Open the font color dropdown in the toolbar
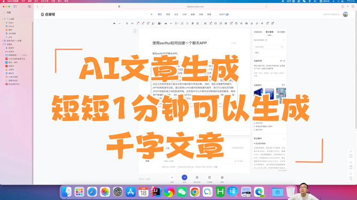 153,23
